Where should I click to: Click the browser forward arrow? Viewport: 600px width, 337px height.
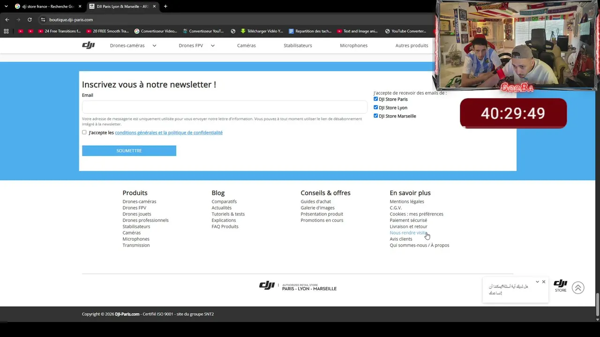coord(18,20)
